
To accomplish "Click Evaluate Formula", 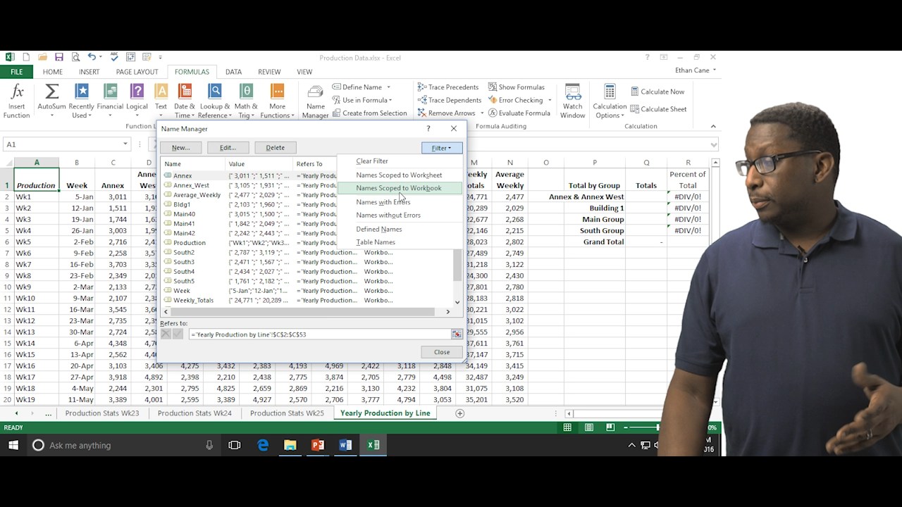I will click(x=519, y=113).
